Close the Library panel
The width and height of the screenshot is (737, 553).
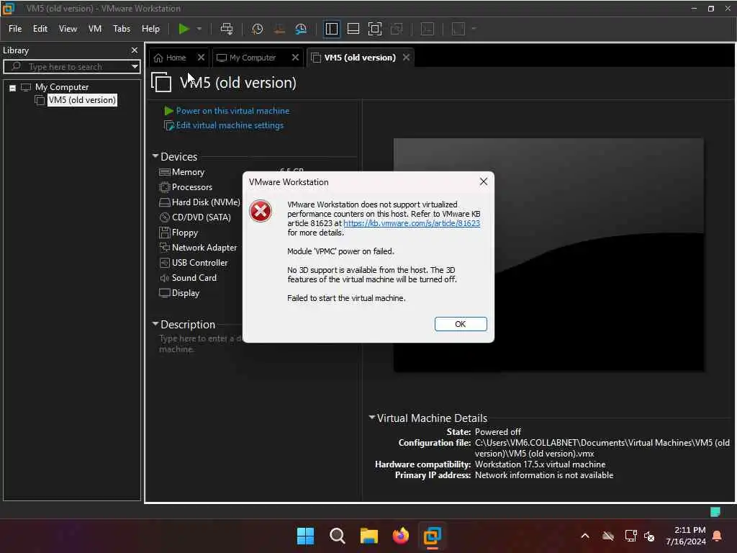click(x=135, y=50)
